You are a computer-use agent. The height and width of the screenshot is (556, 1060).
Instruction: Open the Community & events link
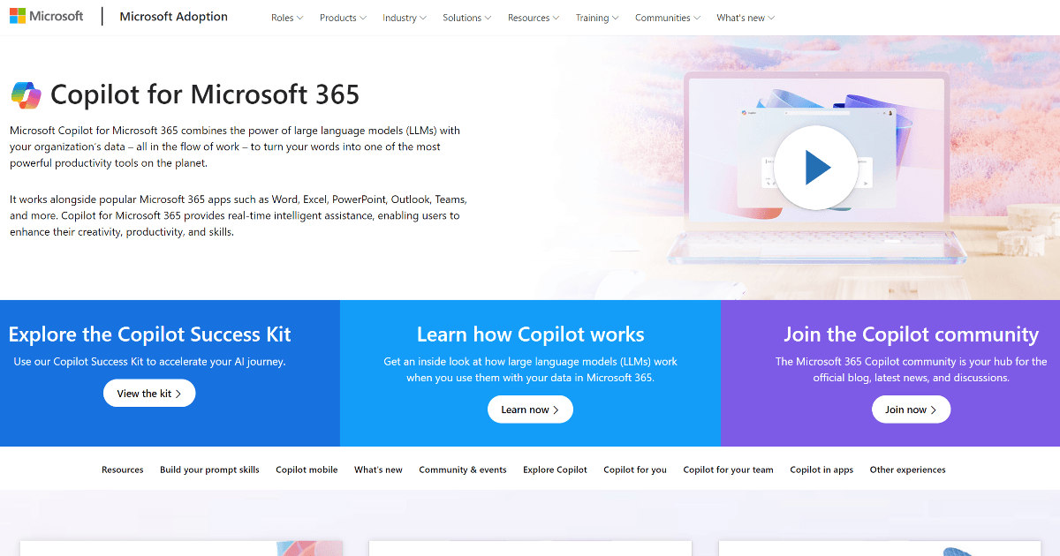tap(463, 470)
